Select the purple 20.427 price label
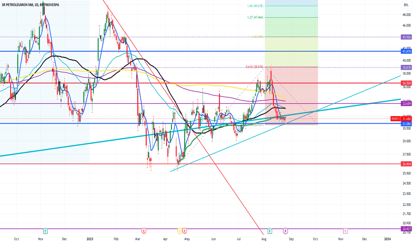This screenshot has width=413, height=243. [406, 228]
